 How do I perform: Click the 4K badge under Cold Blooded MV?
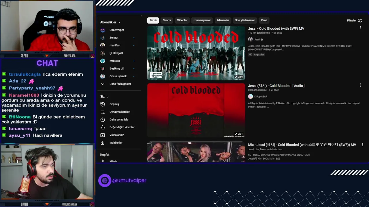pyautogui.click(x=250, y=55)
